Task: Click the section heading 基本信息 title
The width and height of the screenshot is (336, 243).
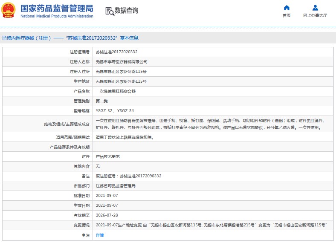Action: coord(129,38)
